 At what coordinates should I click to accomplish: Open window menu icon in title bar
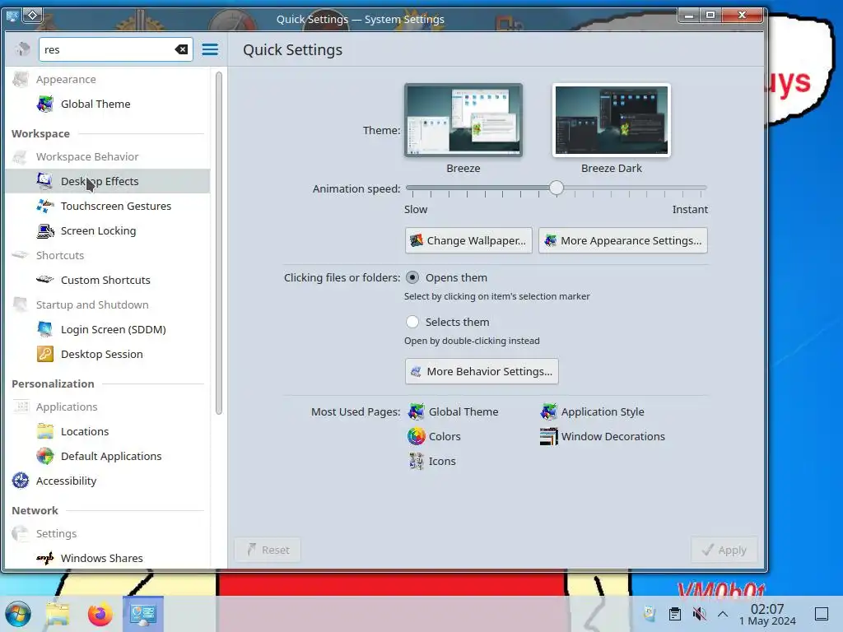[12, 16]
